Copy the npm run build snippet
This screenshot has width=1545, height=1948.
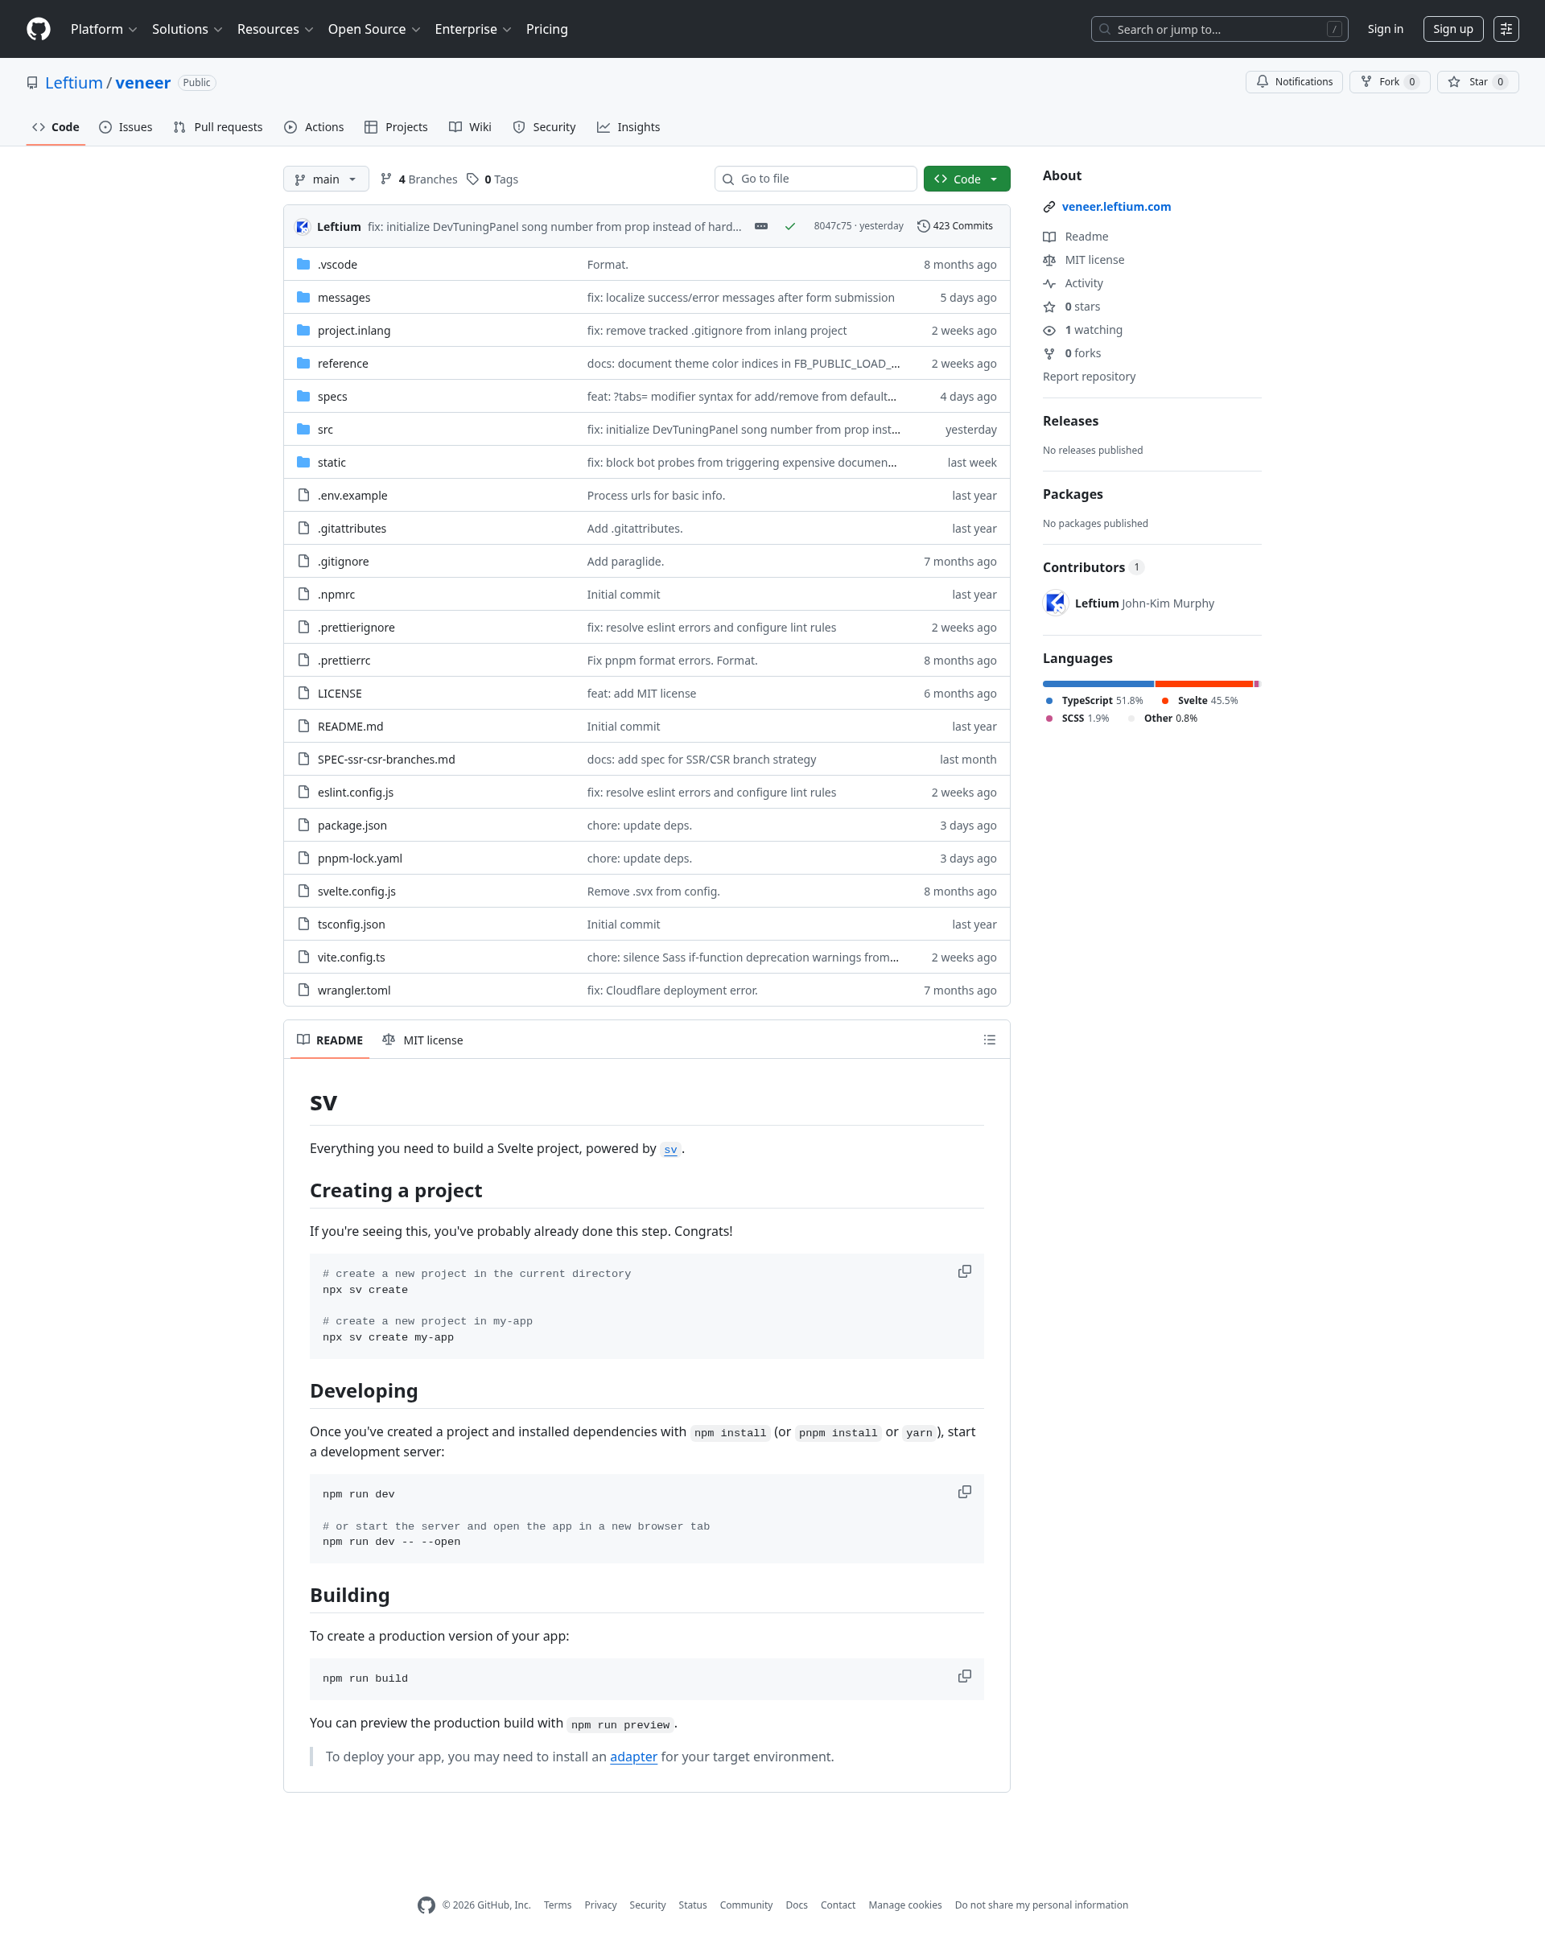coord(964,1676)
